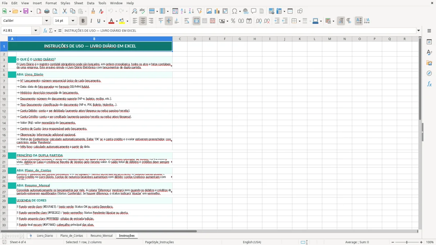Click the Find and Replace icon
The width and height of the screenshot is (436, 245).
pyautogui.click(x=134, y=11)
